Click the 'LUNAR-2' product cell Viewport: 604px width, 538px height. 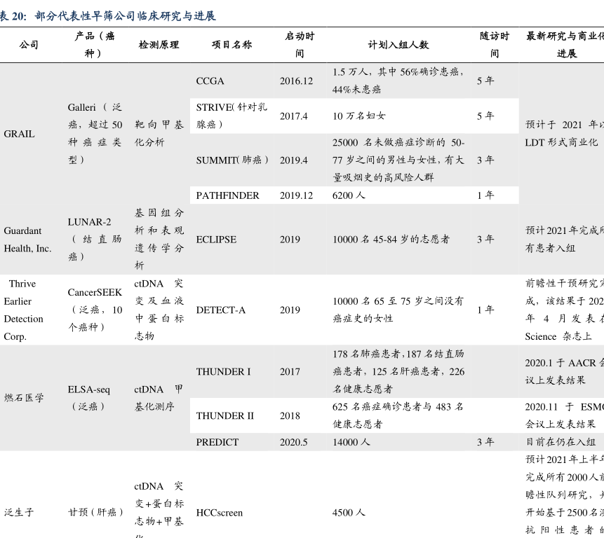pyautogui.click(x=95, y=239)
